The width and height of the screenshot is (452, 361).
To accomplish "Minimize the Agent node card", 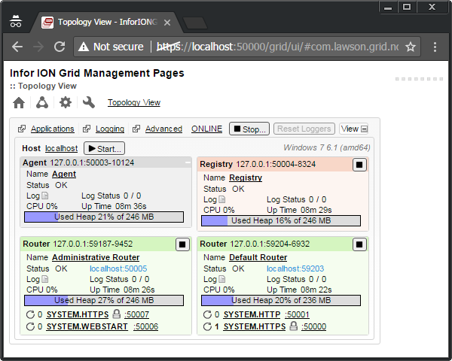I will [188, 162].
